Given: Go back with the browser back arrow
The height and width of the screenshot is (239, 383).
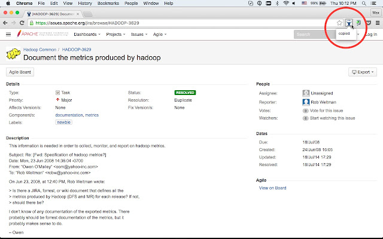Looking at the screenshot, I should [5, 23].
